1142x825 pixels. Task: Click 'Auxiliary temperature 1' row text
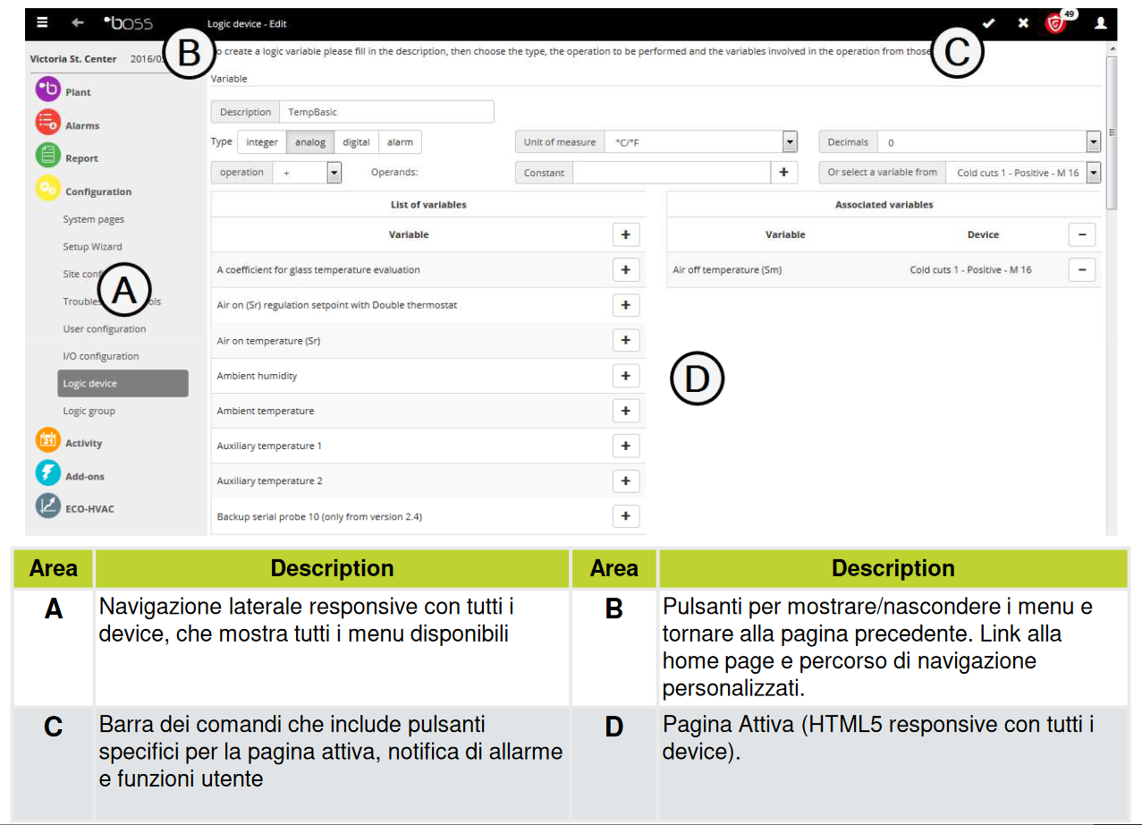tap(269, 446)
